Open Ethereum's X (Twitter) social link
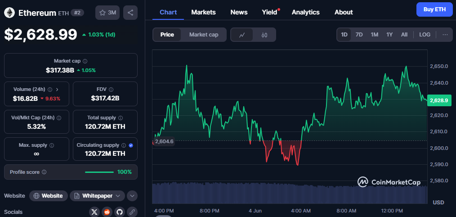This screenshot has height=217, width=456. (x=94, y=212)
